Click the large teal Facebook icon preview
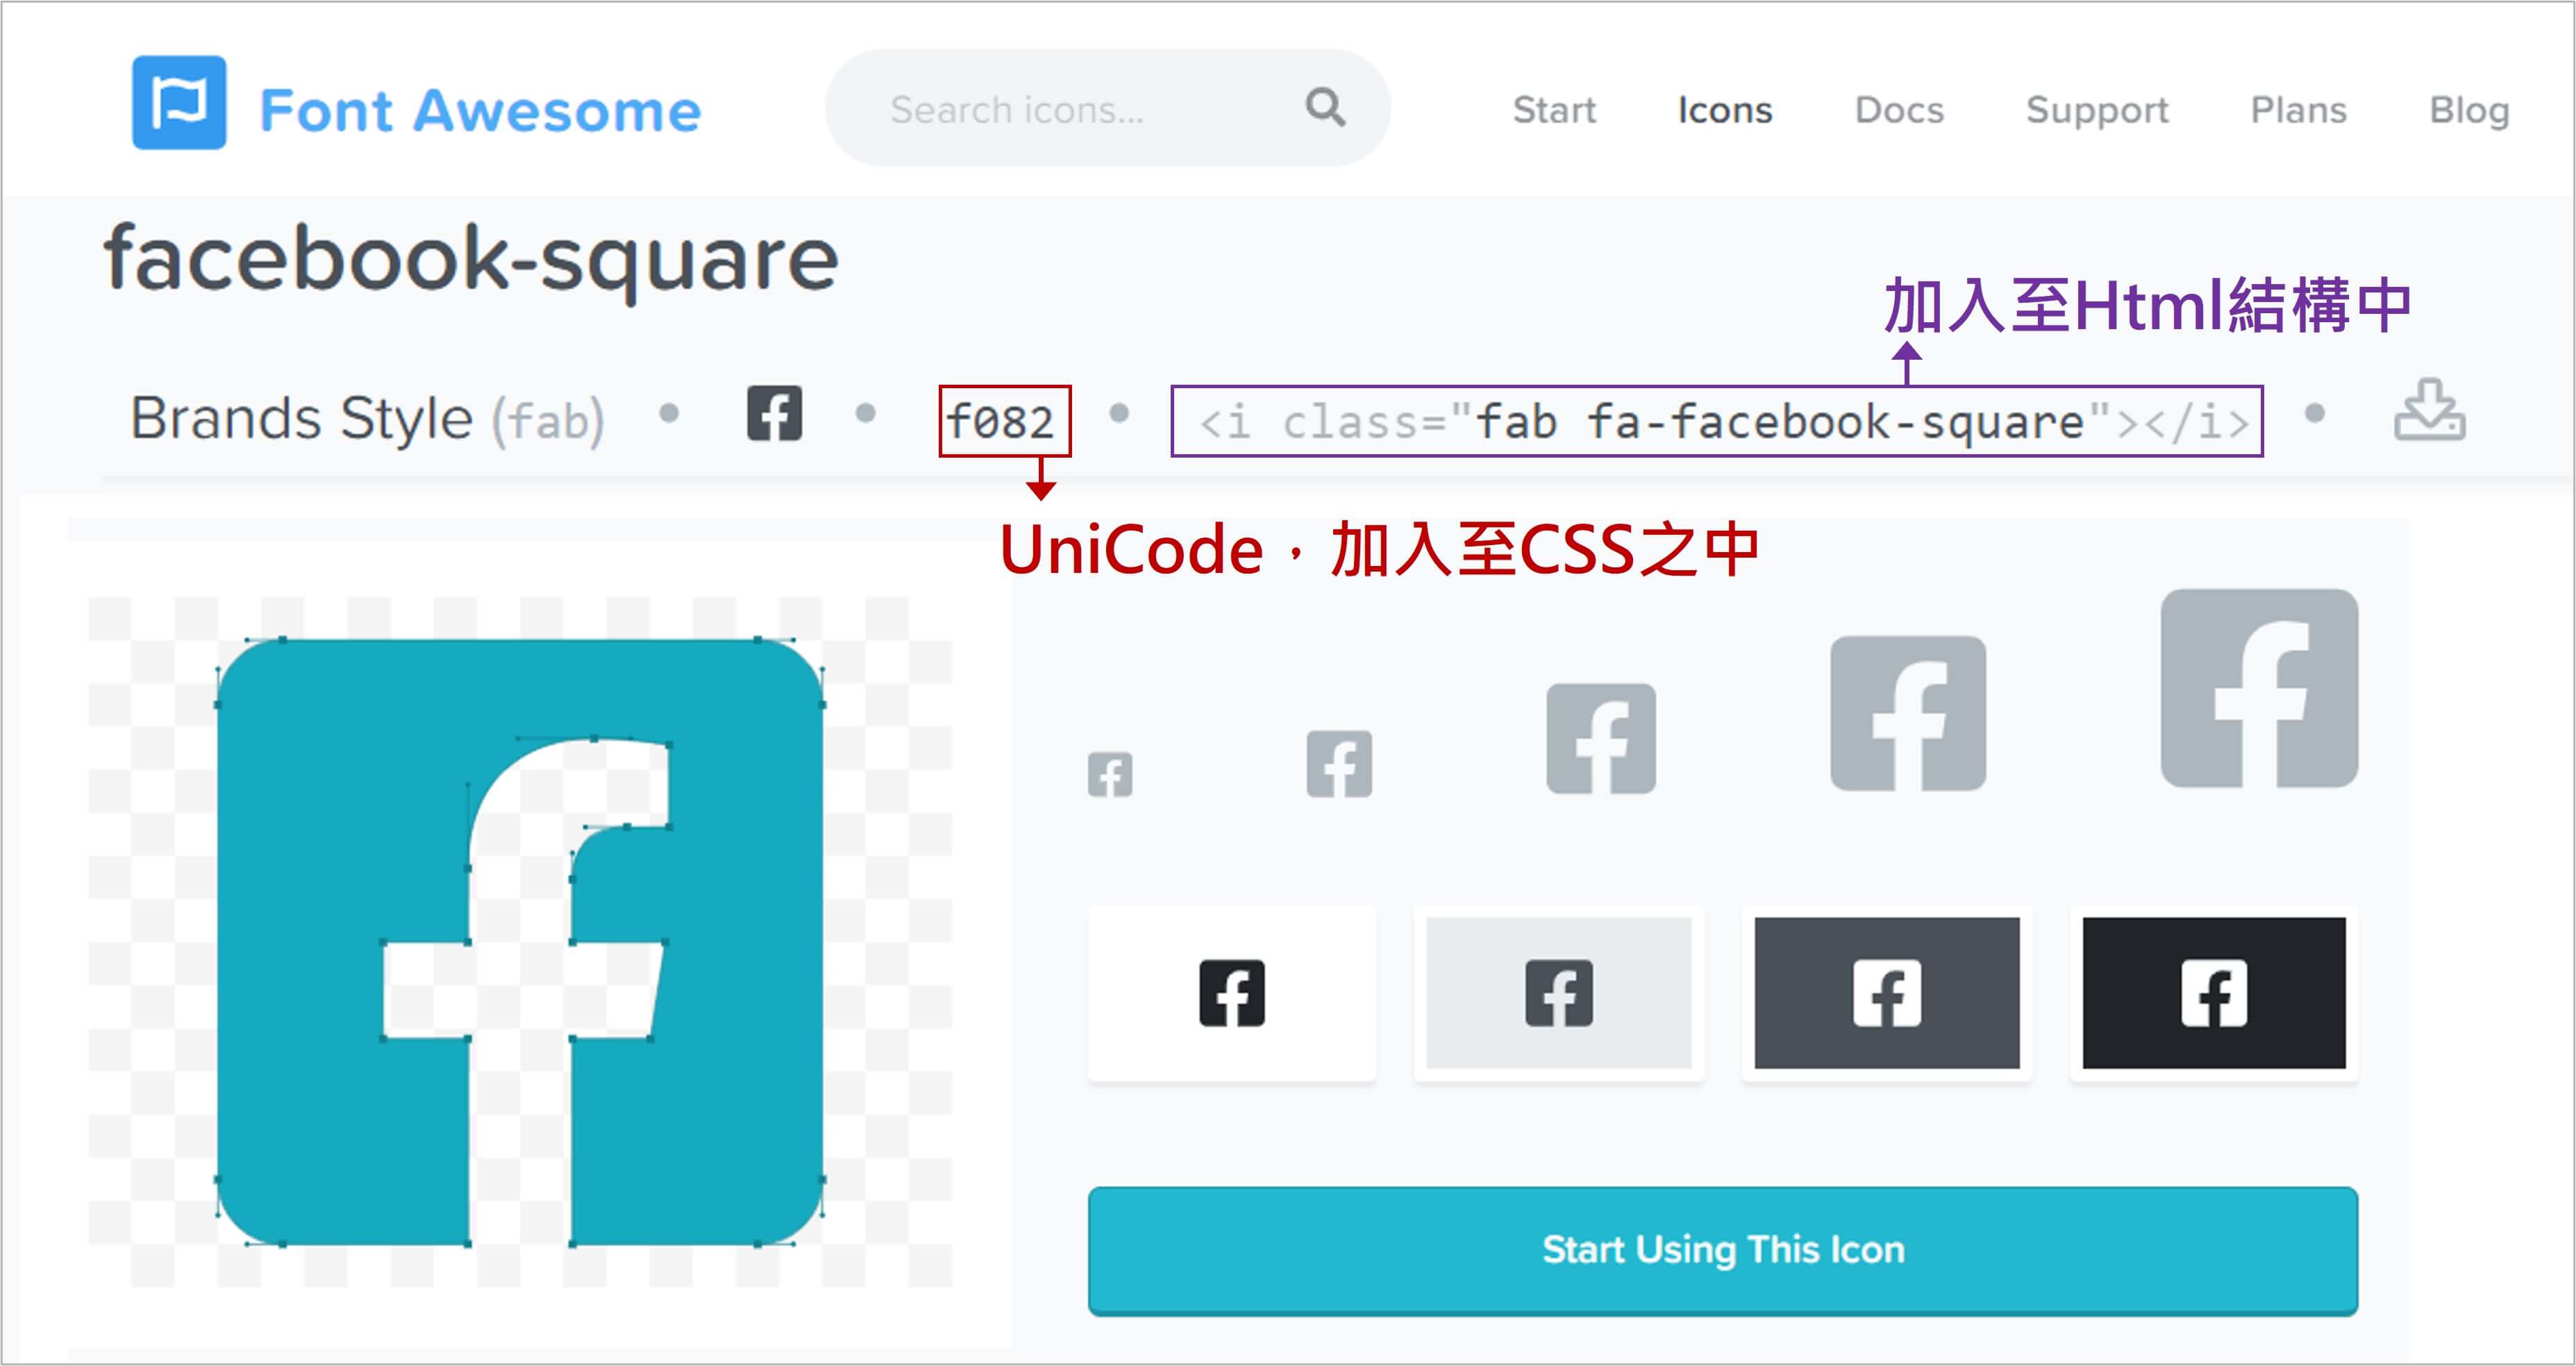Image resolution: width=2576 pixels, height=1366 pixels. [x=520, y=941]
